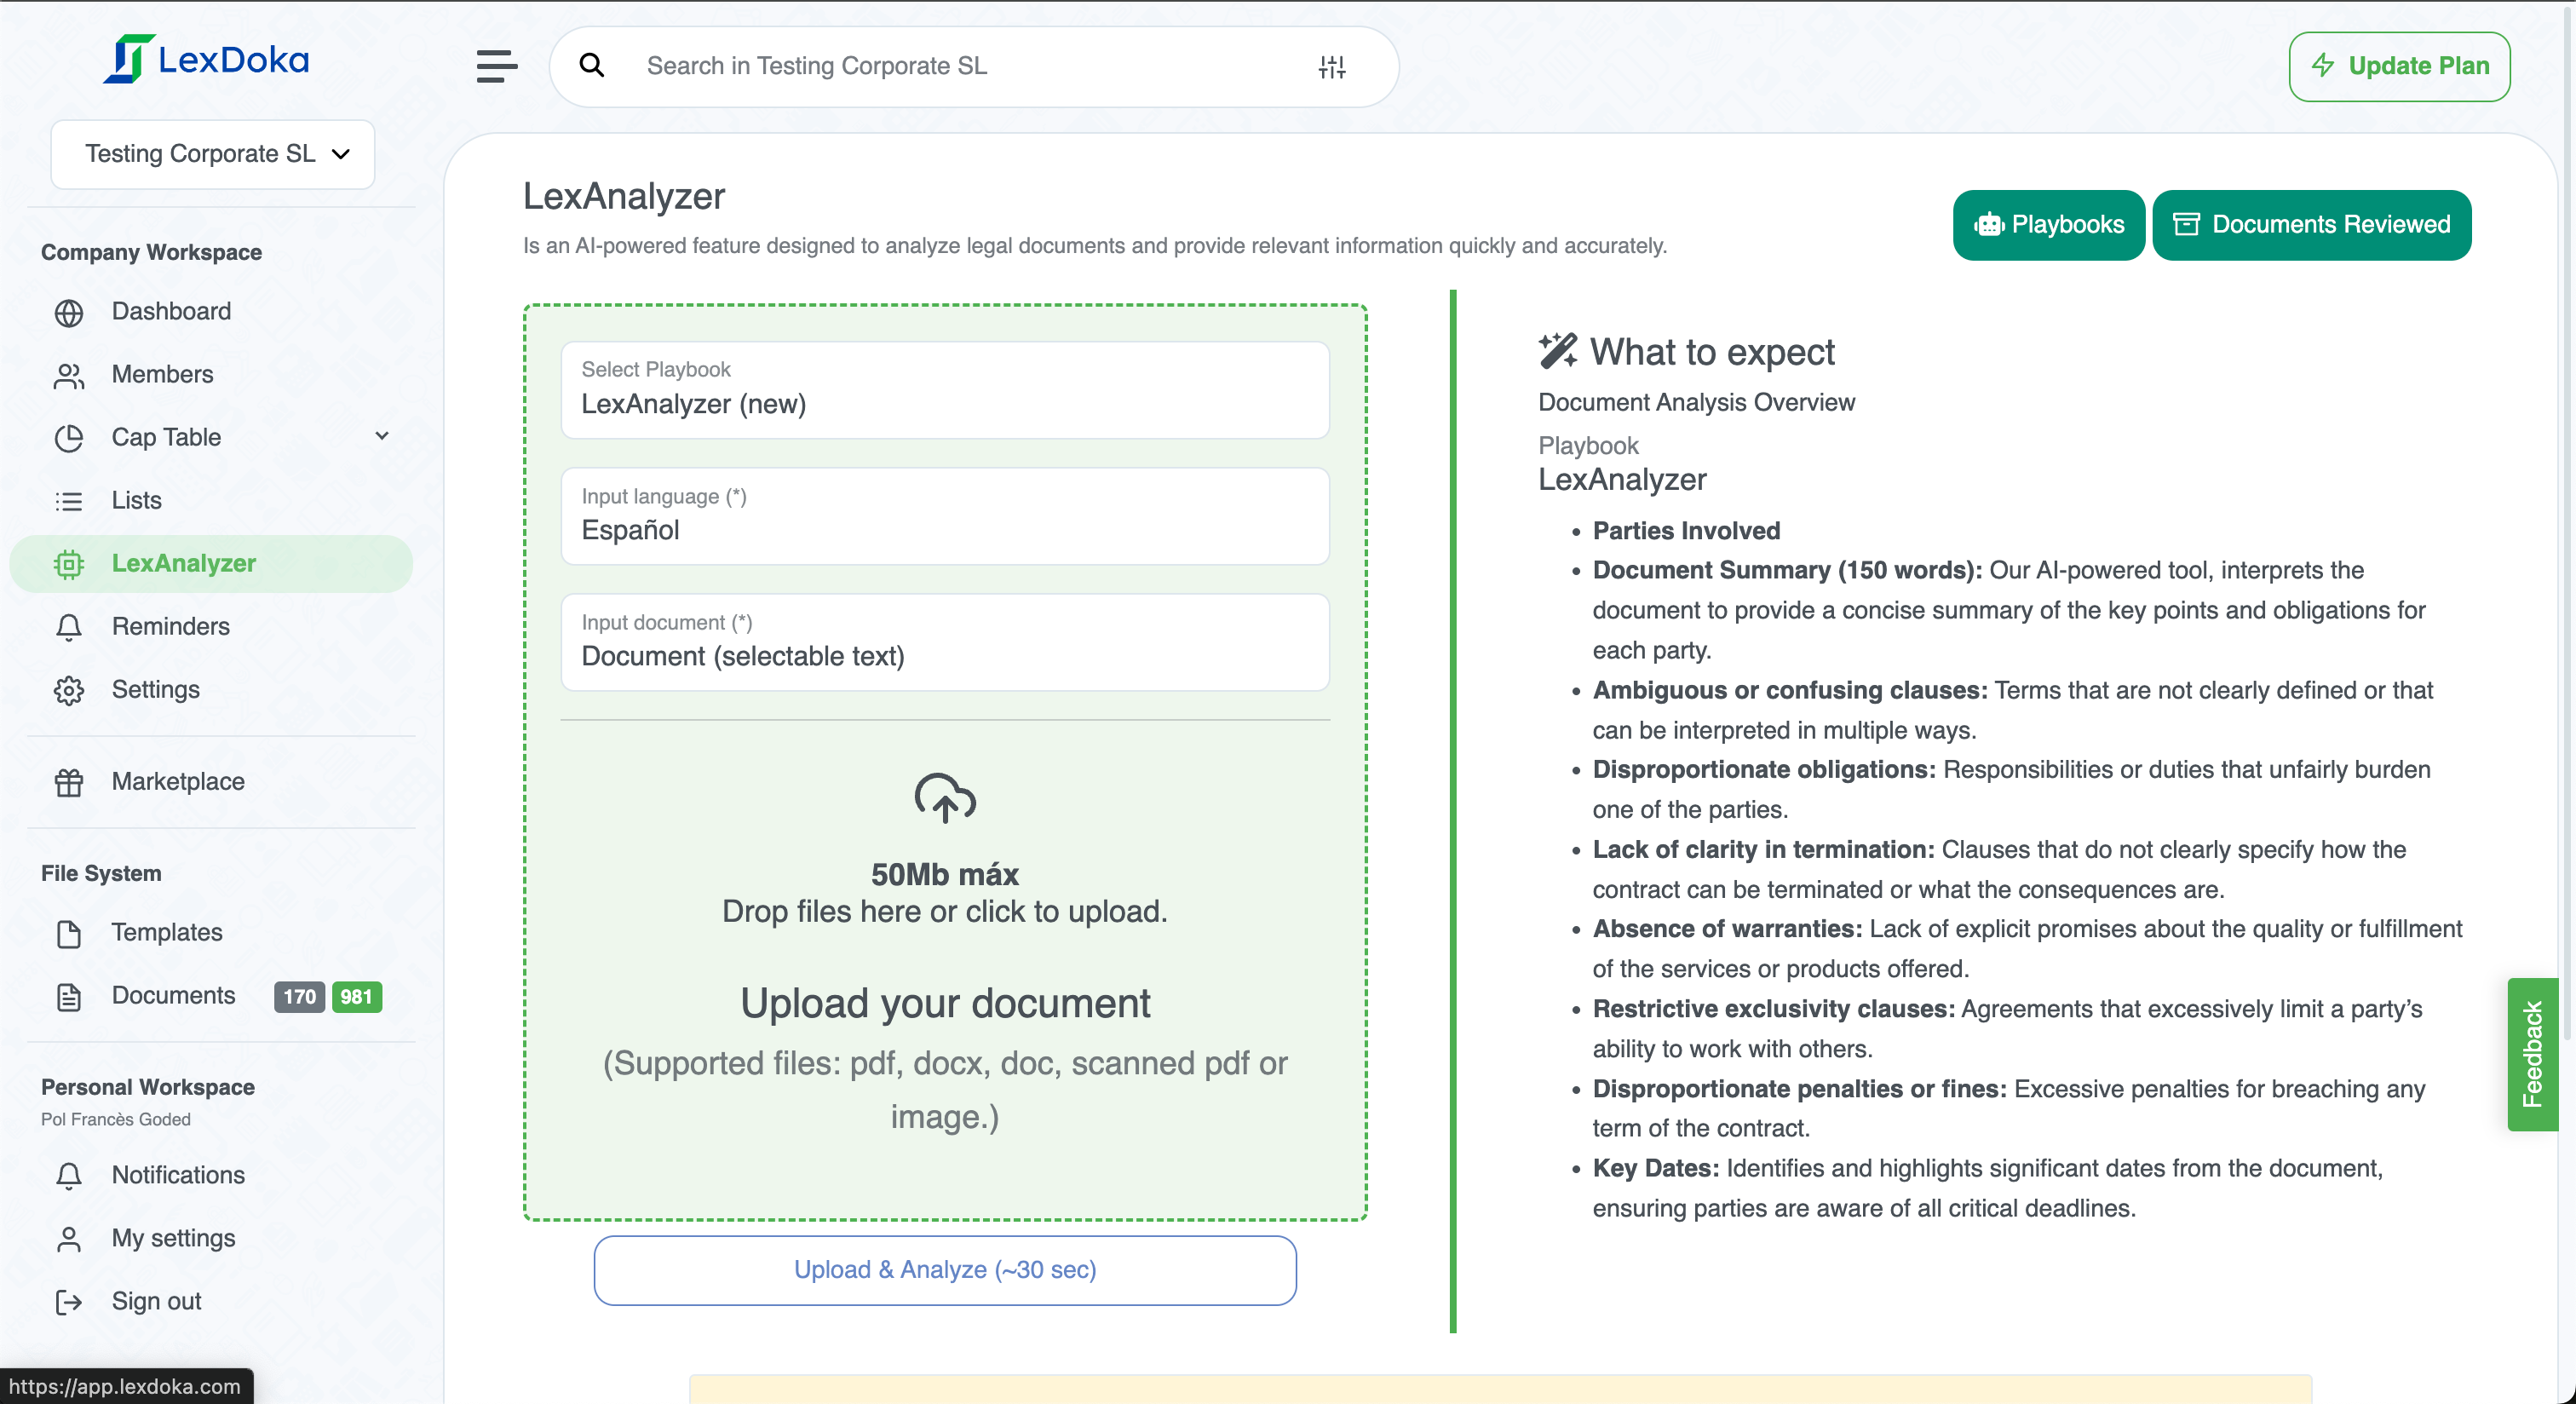Open the Input language dropdown
Image resolution: width=2576 pixels, height=1404 pixels.
tap(945, 516)
